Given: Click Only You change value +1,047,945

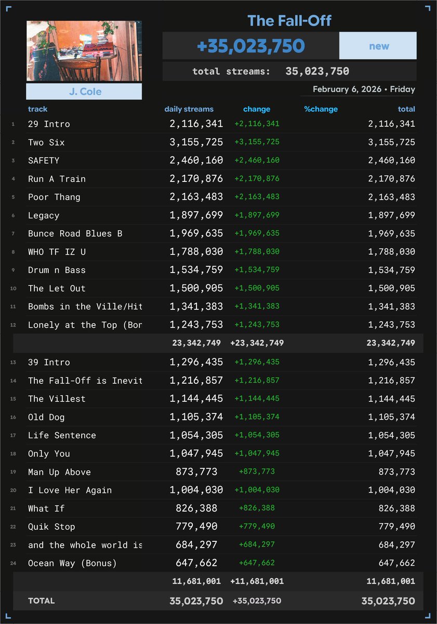Looking at the screenshot, I should [x=257, y=453].
